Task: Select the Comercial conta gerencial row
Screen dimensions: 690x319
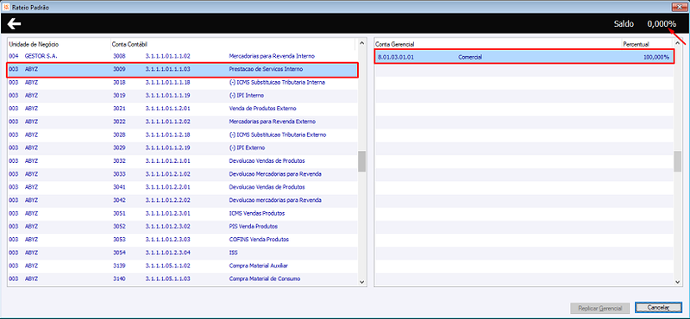Action: (524, 57)
